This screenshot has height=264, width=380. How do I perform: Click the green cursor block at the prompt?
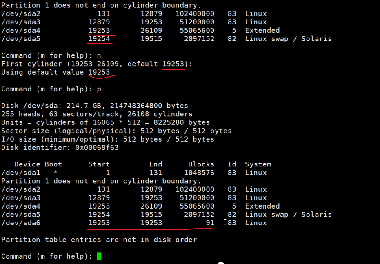tap(99, 256)
